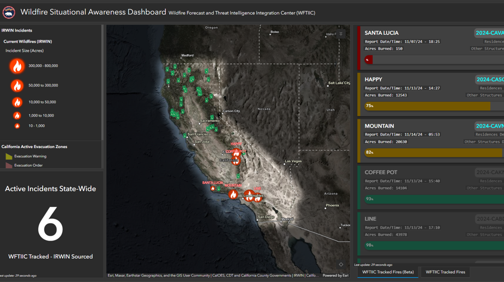This screenshot has height=282, width=504.
Task: Click the HAPPY fire label on map
Action: [x=236, y=144]
